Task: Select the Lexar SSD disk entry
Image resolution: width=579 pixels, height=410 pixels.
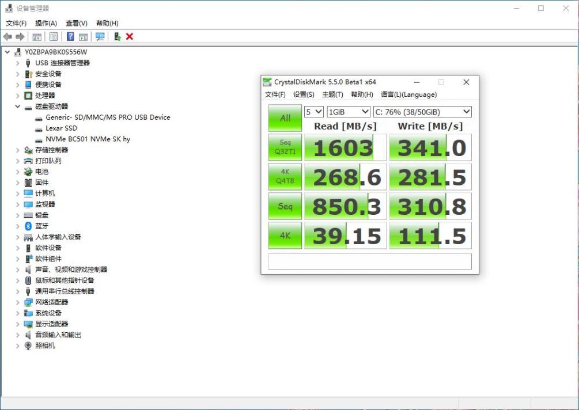Action: pyautogui.click(x=61, y=128)
